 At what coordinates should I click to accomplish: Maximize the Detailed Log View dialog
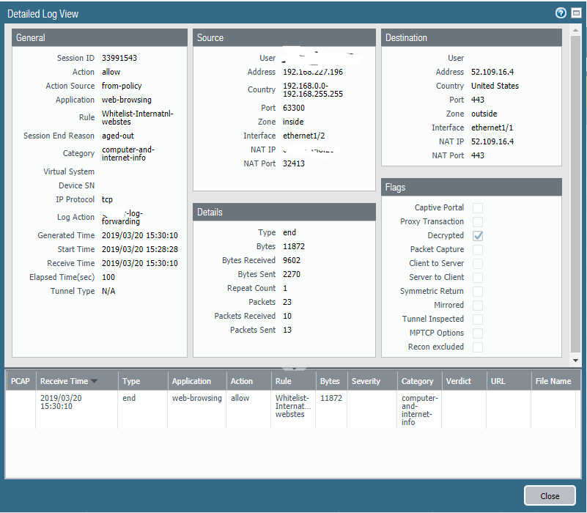(x=575, y=12)
